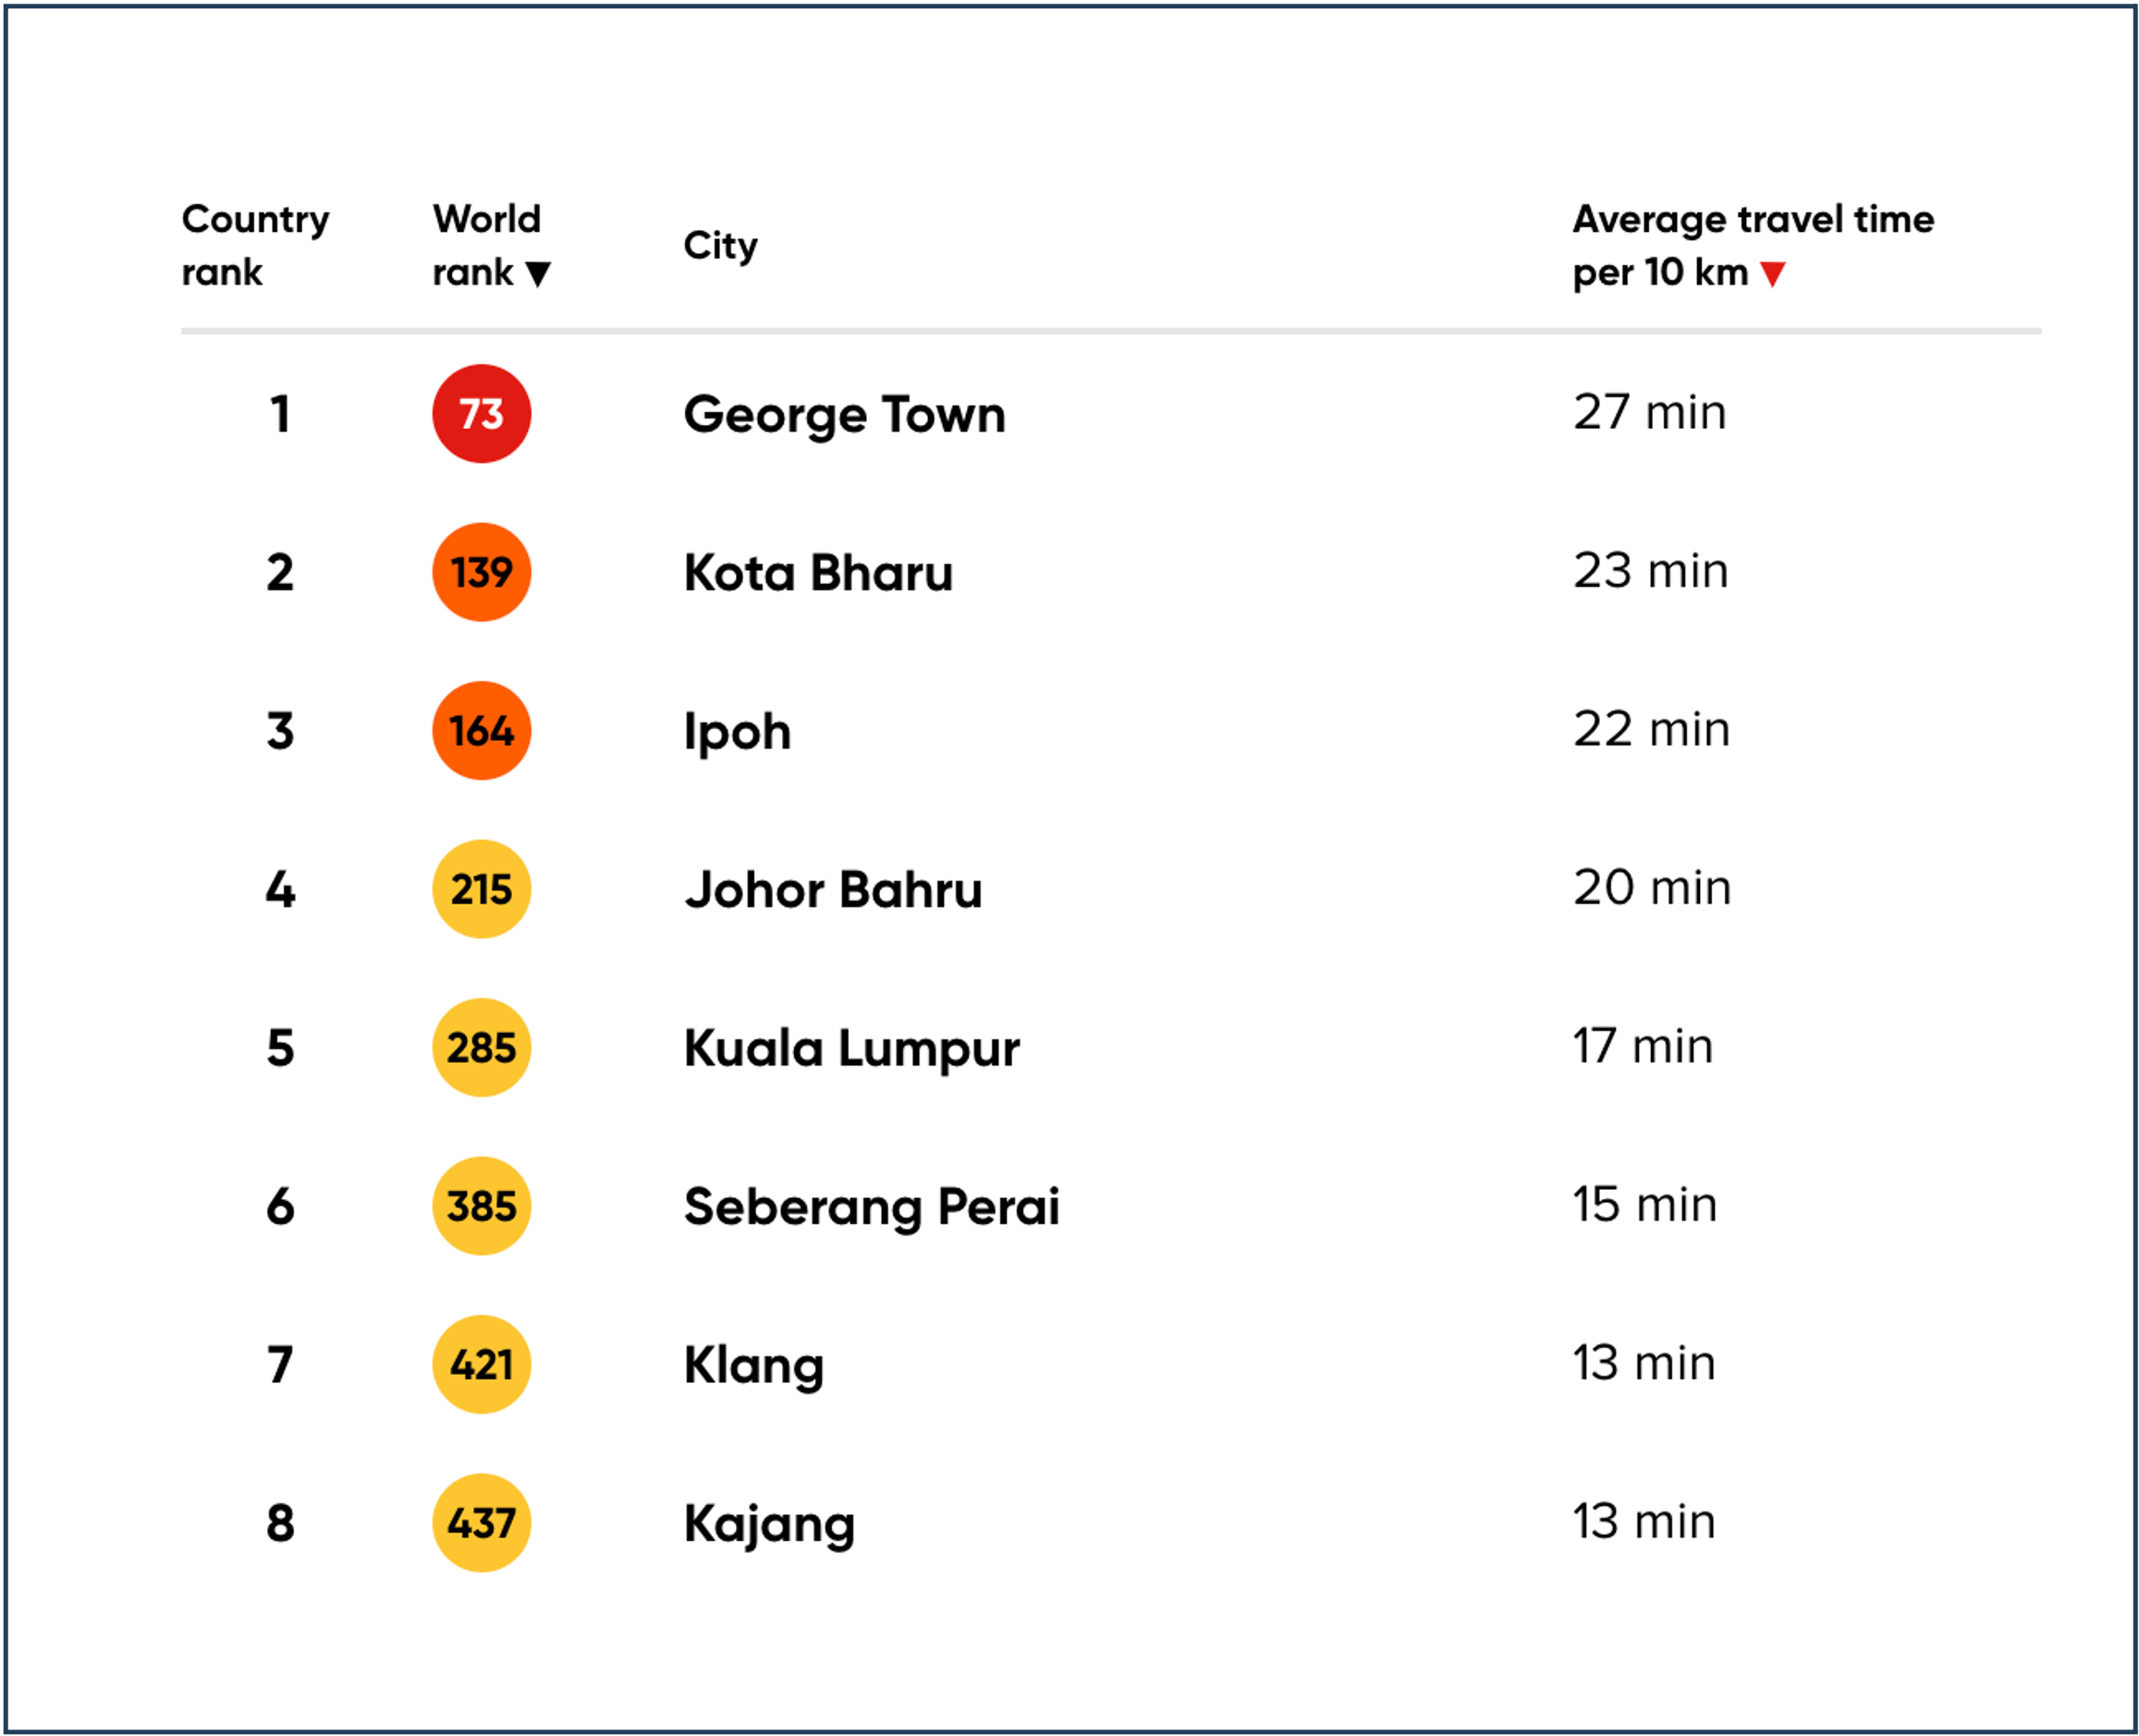Click the yellow 385 rank badge

[482, 1206]
